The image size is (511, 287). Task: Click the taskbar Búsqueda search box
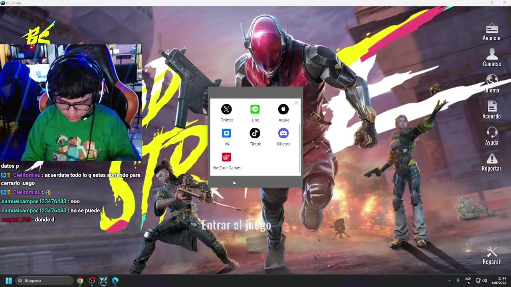tap(45, 281)
